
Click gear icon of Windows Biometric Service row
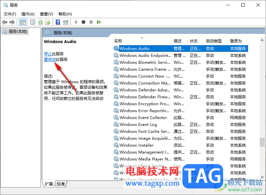pos(116,62)
